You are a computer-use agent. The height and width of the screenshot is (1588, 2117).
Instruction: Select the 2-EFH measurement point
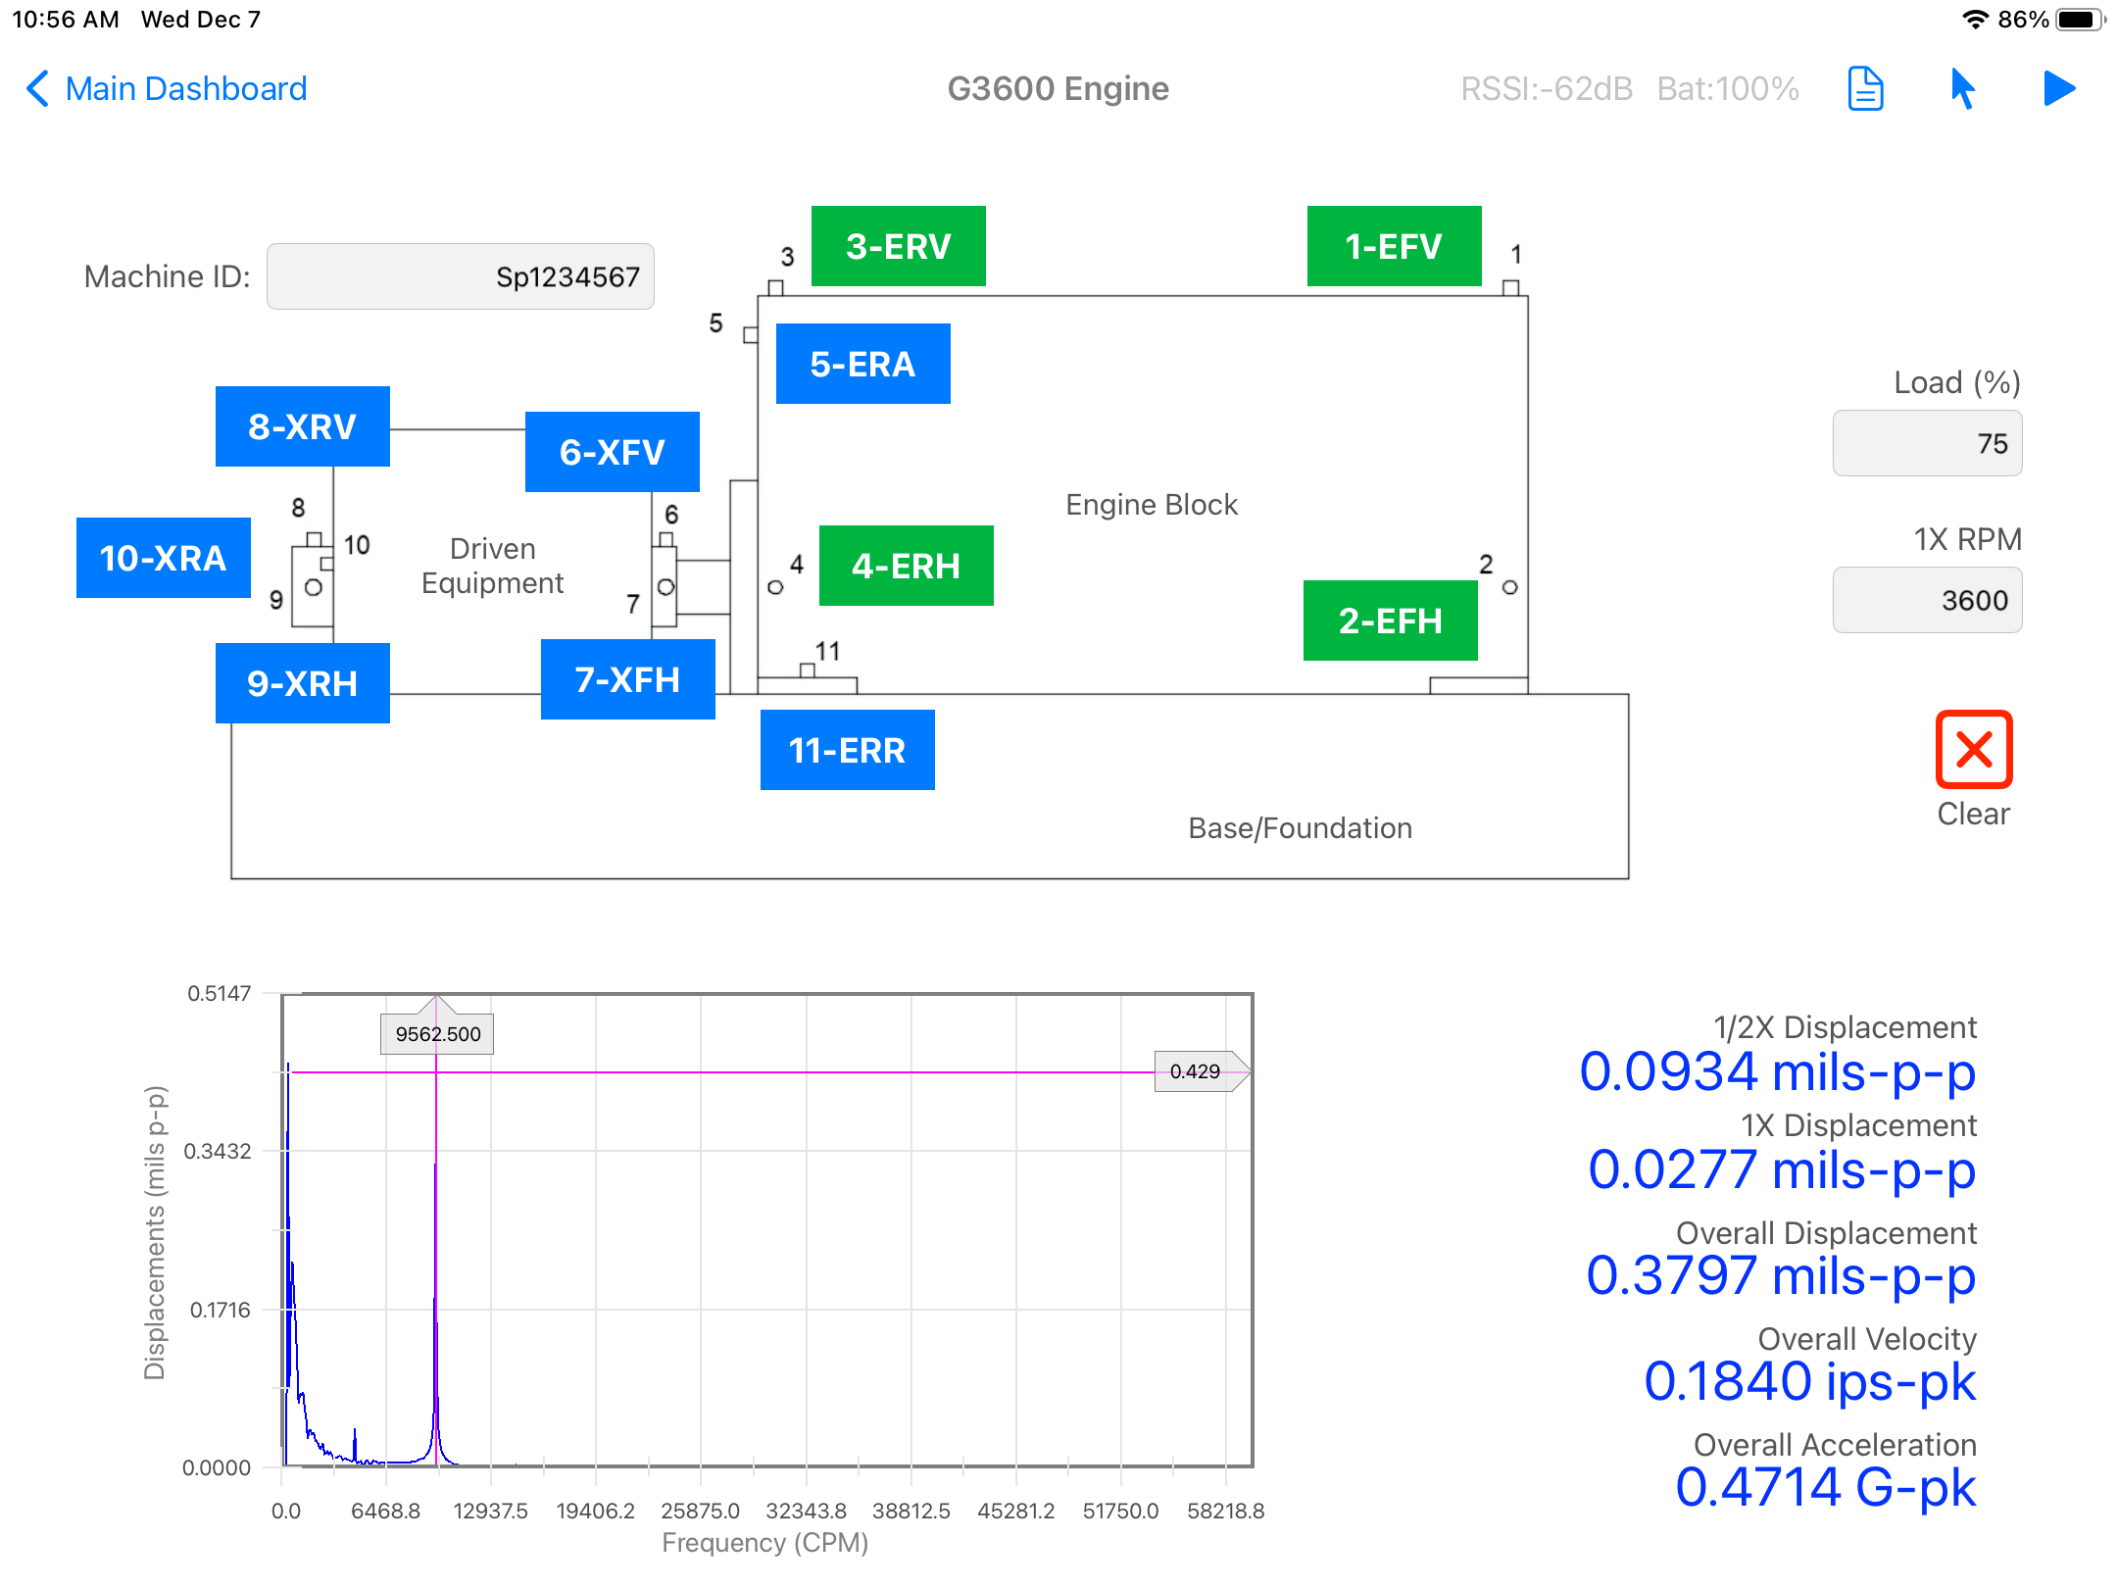coord(1391,620)
